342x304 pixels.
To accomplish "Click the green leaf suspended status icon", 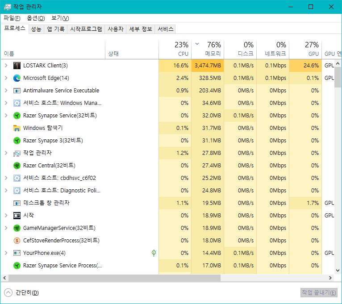I will coord(154,253).
